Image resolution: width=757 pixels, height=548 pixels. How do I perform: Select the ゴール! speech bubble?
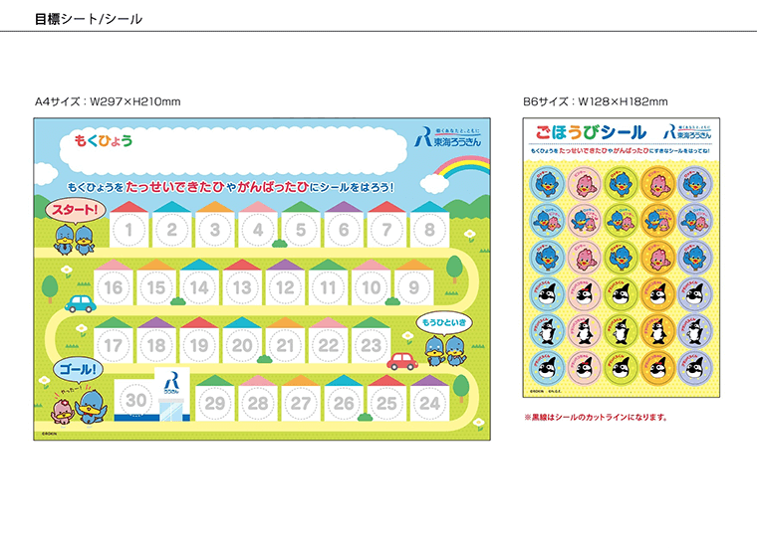(x=78, y=370)
